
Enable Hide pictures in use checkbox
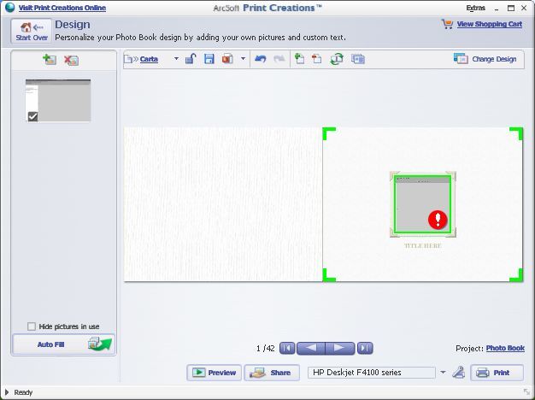pyautogui.click(x=32, y=326)
